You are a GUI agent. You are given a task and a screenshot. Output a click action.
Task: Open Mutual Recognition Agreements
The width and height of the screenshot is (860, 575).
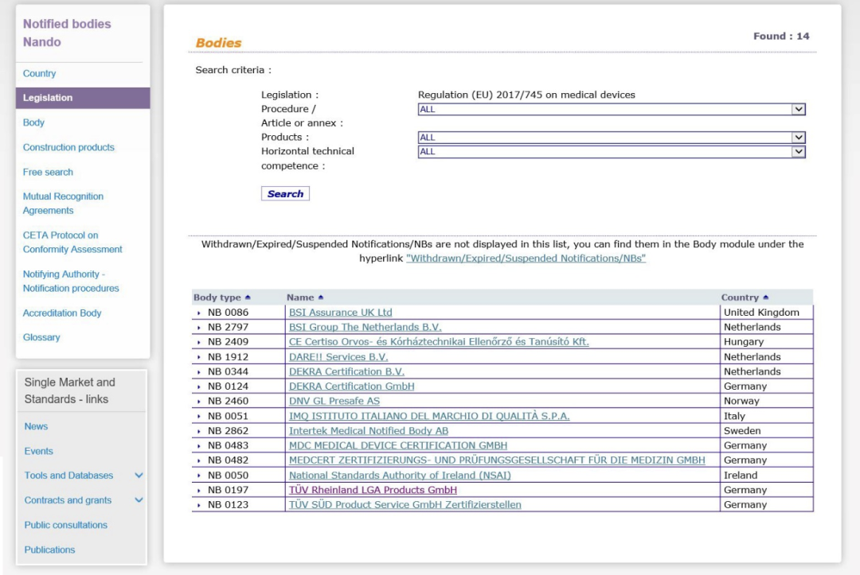pyautogui.click(x=63, y=203)
